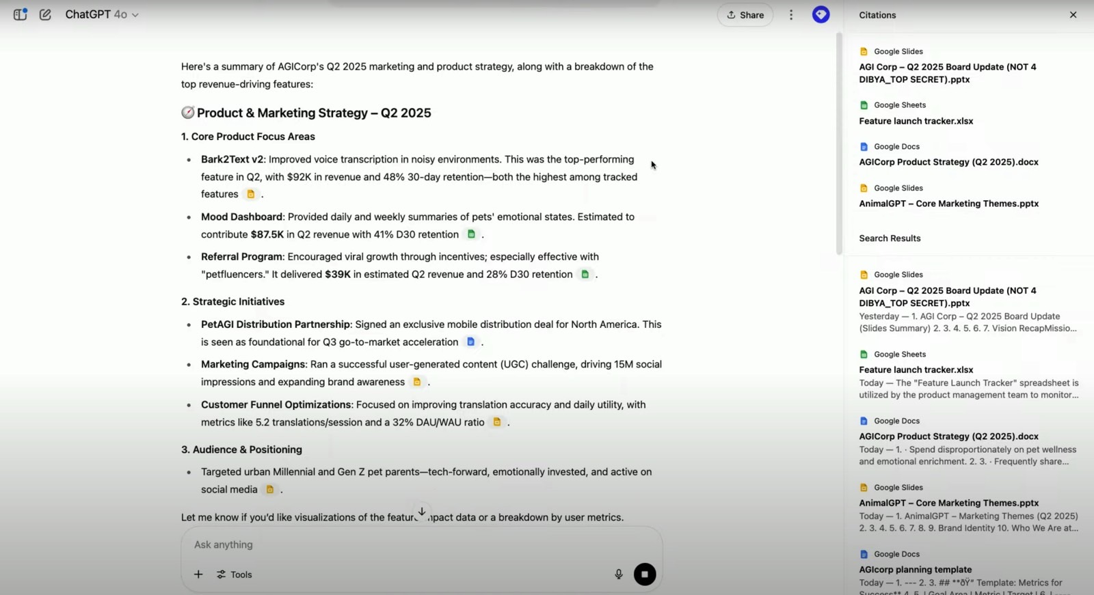Open citation icon after Bark2Text v2 bullet

pos(251,194)
